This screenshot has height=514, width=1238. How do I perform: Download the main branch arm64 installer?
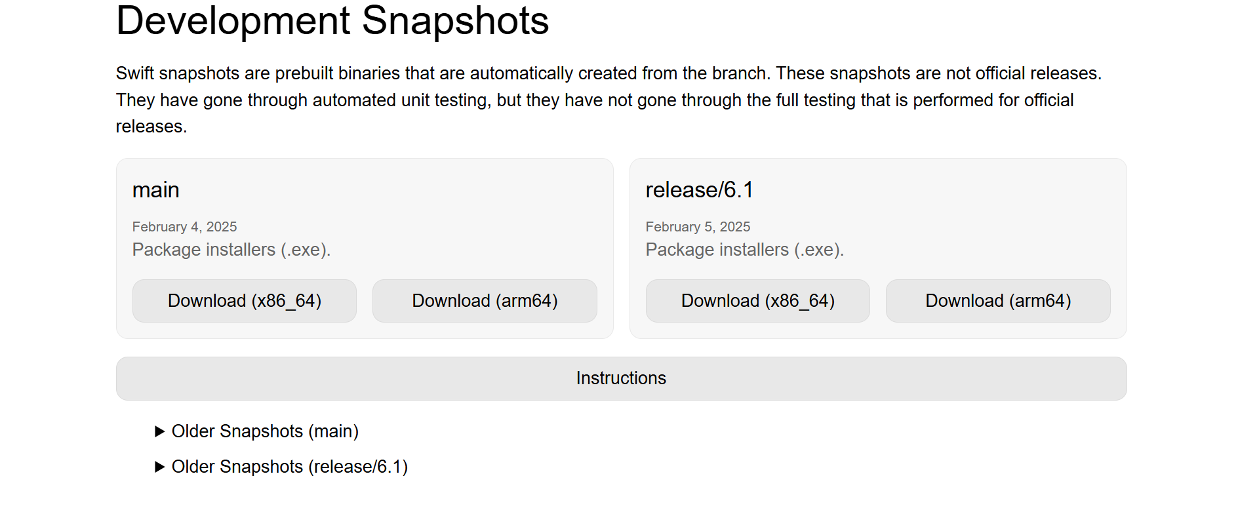(x=485, y=301)
